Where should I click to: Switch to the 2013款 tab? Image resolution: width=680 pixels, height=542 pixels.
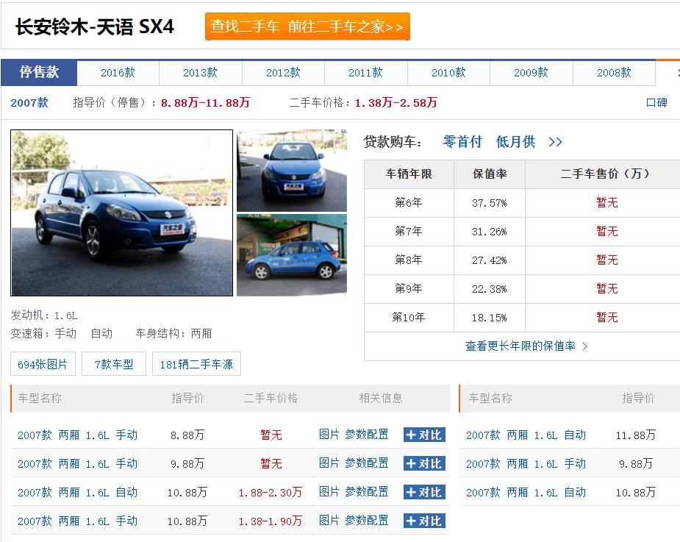click(x=200, y=73)
